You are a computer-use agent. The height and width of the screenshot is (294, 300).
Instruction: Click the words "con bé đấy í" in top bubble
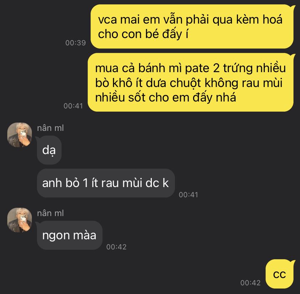(x=155, y=34)
